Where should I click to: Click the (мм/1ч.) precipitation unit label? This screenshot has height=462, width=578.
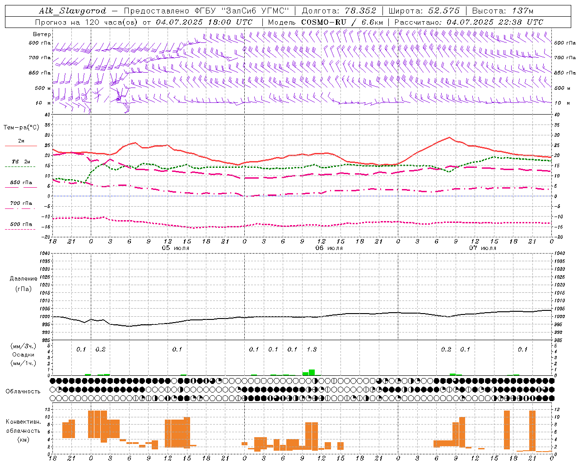tap(23, 363)
